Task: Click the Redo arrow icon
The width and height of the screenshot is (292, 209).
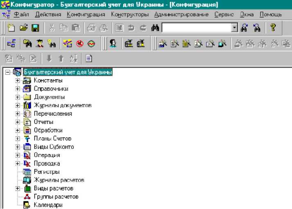Action: (143, 28)
